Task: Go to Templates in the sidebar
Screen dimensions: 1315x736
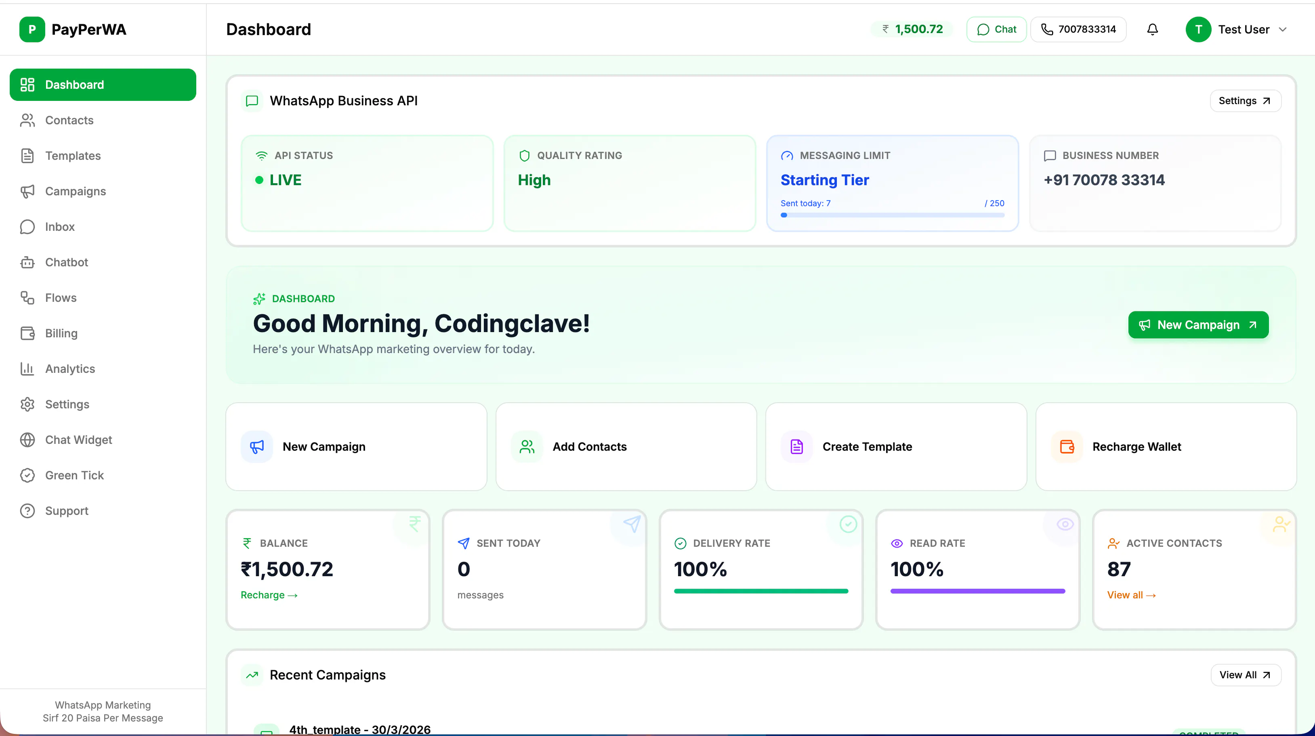Action: tap(103, 156)
